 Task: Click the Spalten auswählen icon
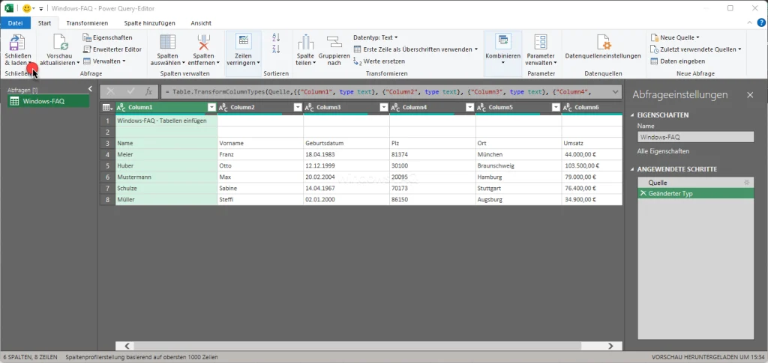click(x=167, y=43)
